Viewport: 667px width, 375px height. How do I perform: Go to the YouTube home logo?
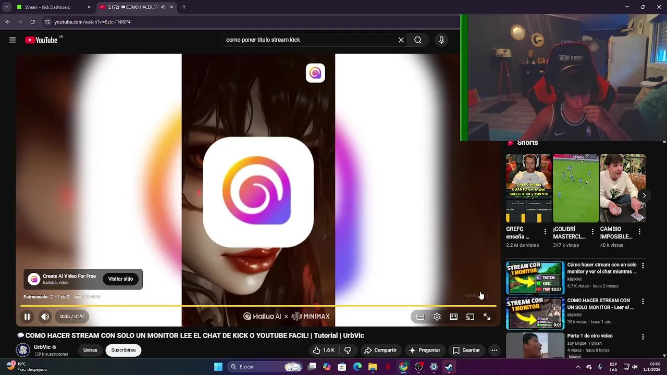point(41,40)
